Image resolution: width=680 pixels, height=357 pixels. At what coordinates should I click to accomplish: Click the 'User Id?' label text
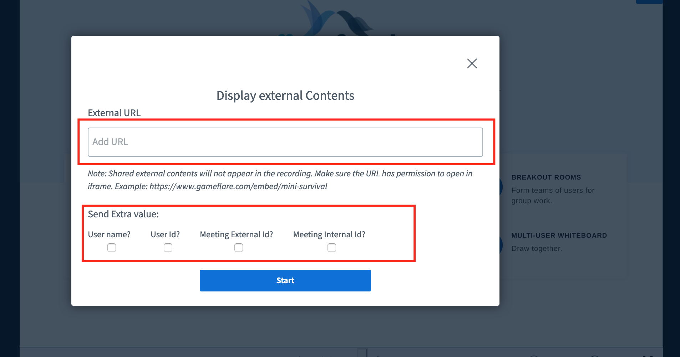(x=165, y=234)
